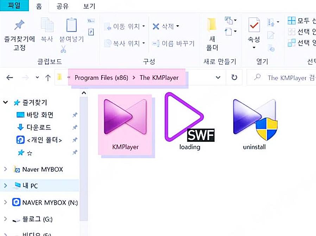The width and height of the screenshot is (316, 236).
Task: Expand 내 PC tree node
Action: (5, 185)
